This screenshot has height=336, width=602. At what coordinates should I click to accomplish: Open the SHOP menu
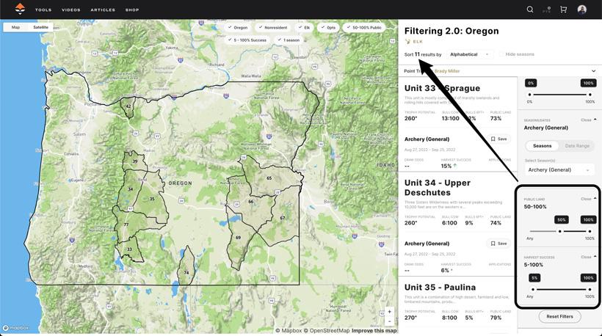click(132, 10)
